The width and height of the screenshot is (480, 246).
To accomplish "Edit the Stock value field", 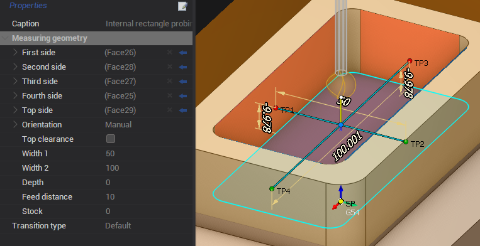I will [x=108, y=211].
